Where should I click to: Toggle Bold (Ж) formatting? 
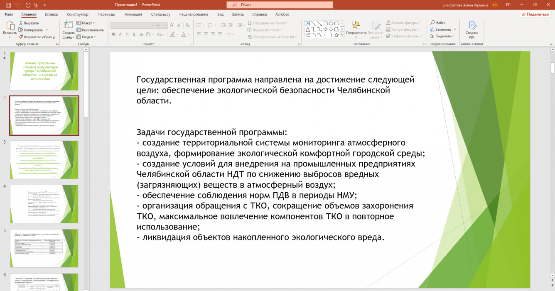[x=113, y=34]
